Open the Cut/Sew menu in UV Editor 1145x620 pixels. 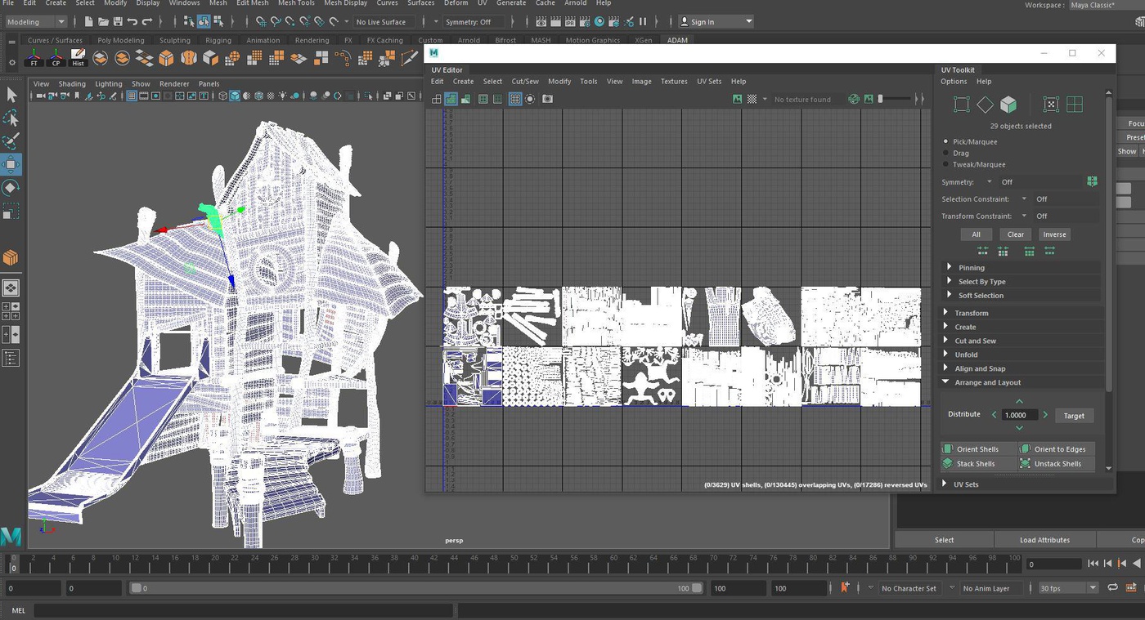pos(524,82)
